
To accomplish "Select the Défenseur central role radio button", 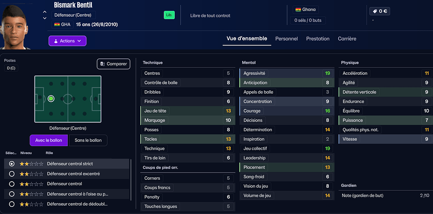I will click(12, 184).
